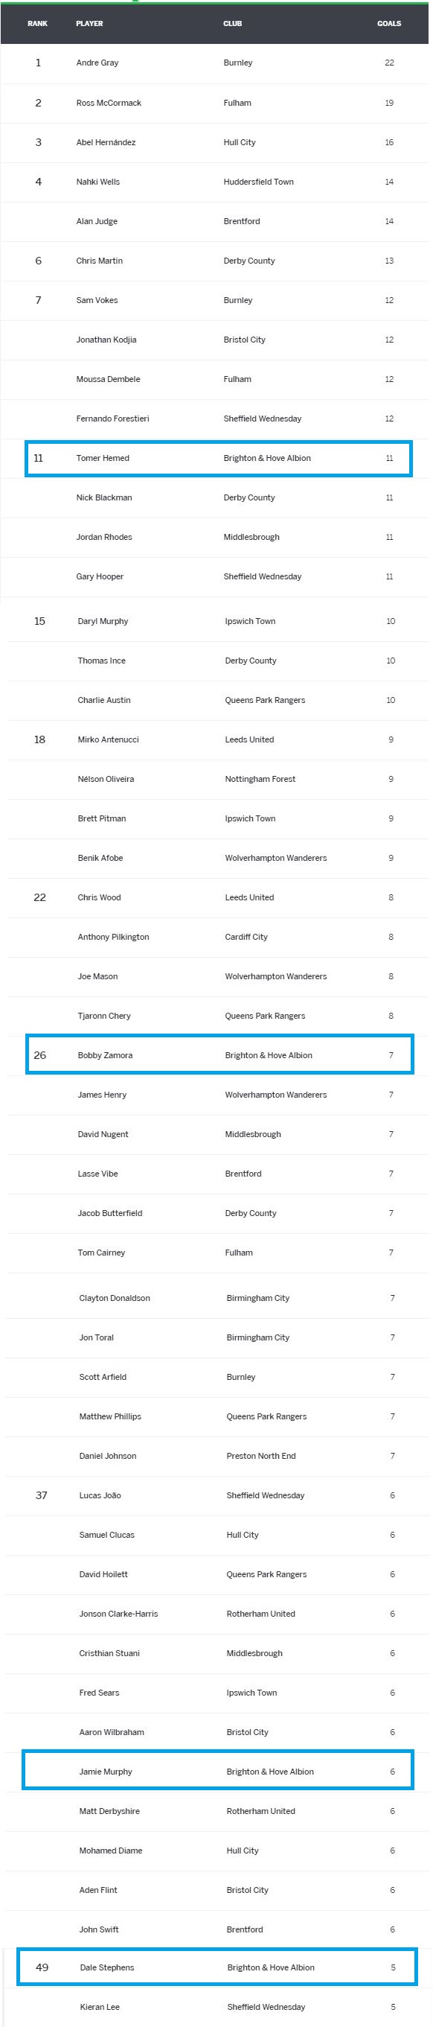This screenshot has width=433, height=2027.
Task: Open Jamie Murphy's player entry
Action: (106, 1772)
